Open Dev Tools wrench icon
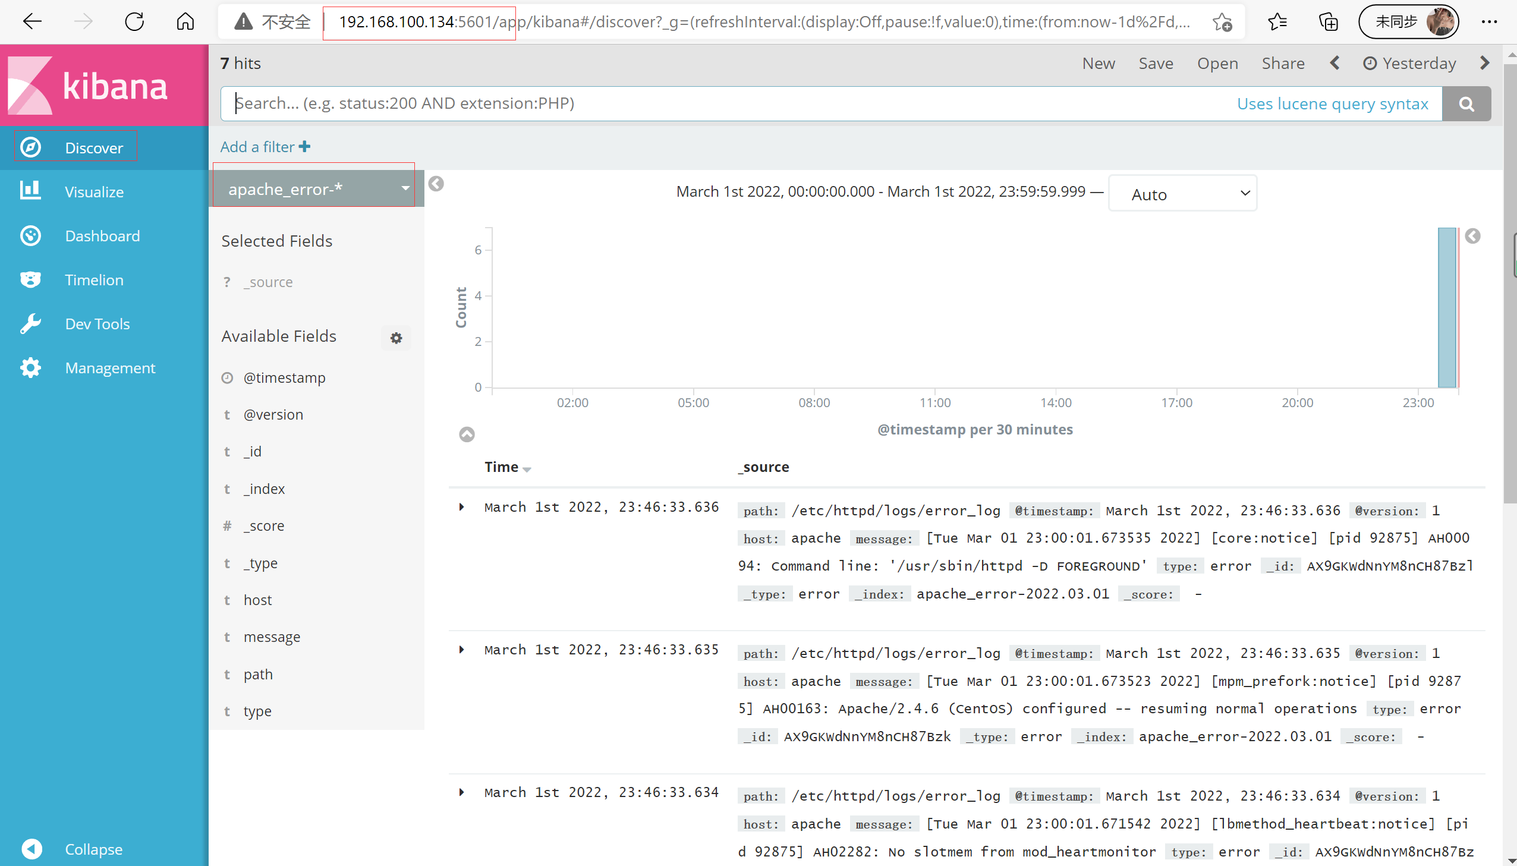The width and height of the screenshot is (1517, 866). pyautogui.click(x=30, y=323)
